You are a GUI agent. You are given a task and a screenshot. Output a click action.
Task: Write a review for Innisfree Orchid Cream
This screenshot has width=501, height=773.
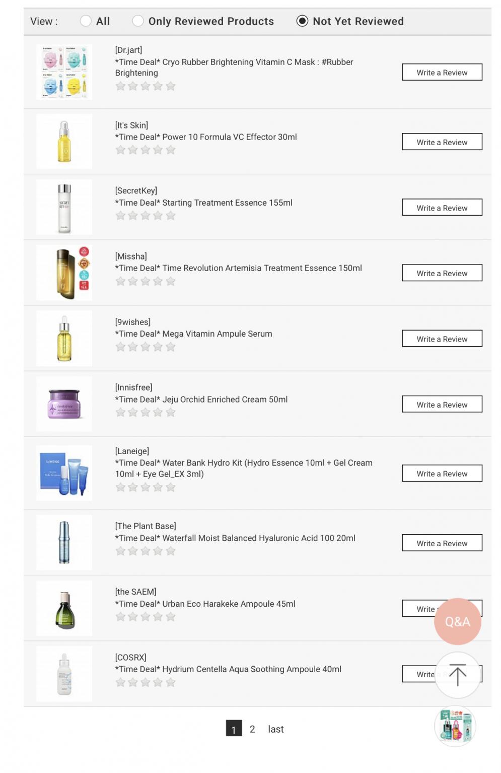pos(442,404)
